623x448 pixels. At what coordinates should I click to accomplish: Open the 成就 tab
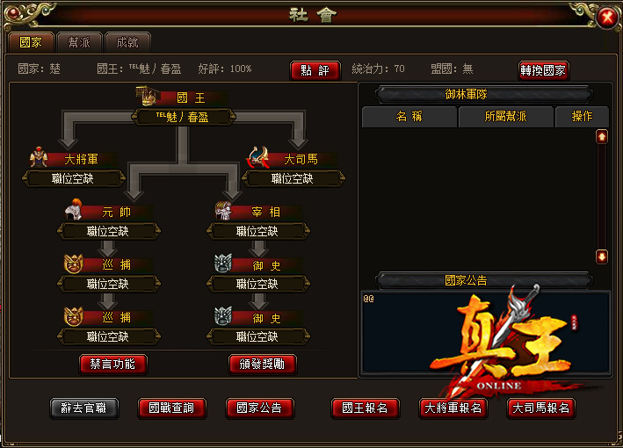[127, 42]
